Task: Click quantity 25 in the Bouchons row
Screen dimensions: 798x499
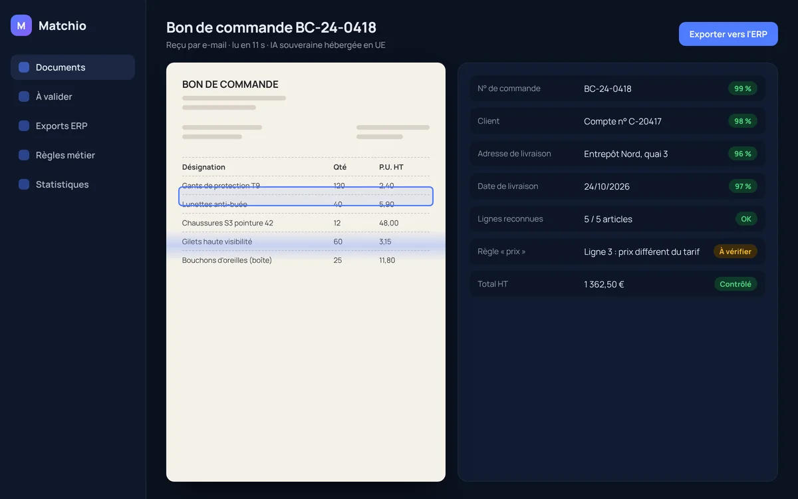Action: (338, 260)
